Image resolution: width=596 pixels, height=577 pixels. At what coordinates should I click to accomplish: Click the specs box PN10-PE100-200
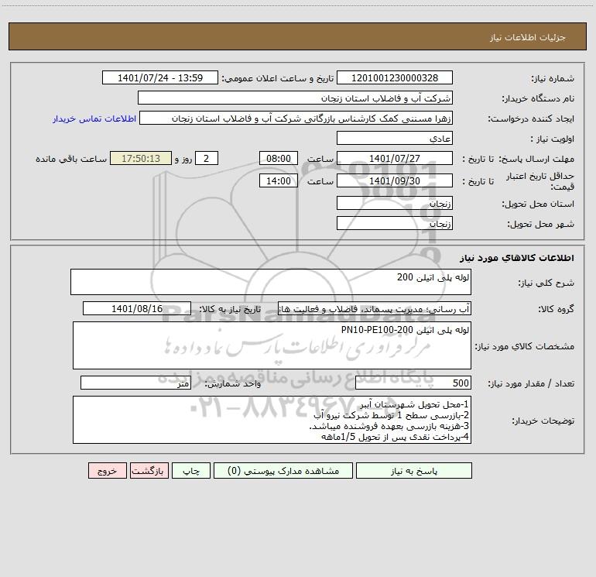tap(272, 345)
